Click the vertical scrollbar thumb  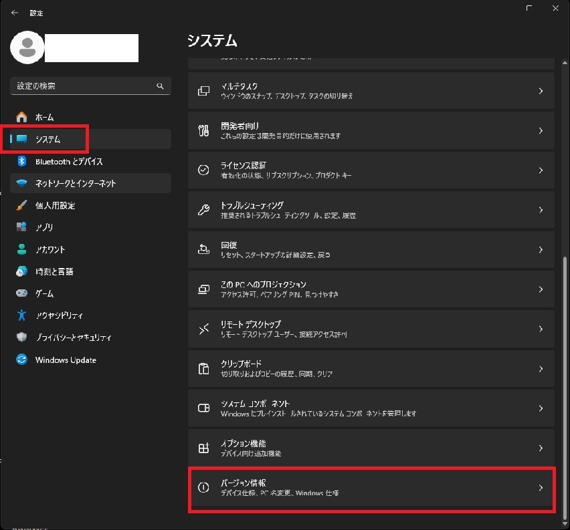[565, 387]
